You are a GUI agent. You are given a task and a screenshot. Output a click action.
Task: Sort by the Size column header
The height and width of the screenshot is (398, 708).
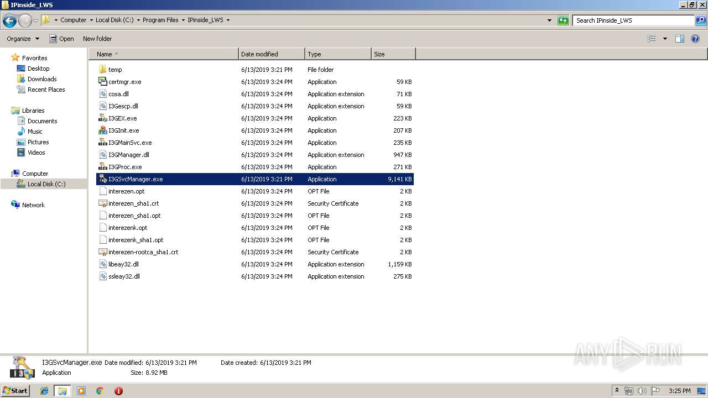[x=393, y=54]
